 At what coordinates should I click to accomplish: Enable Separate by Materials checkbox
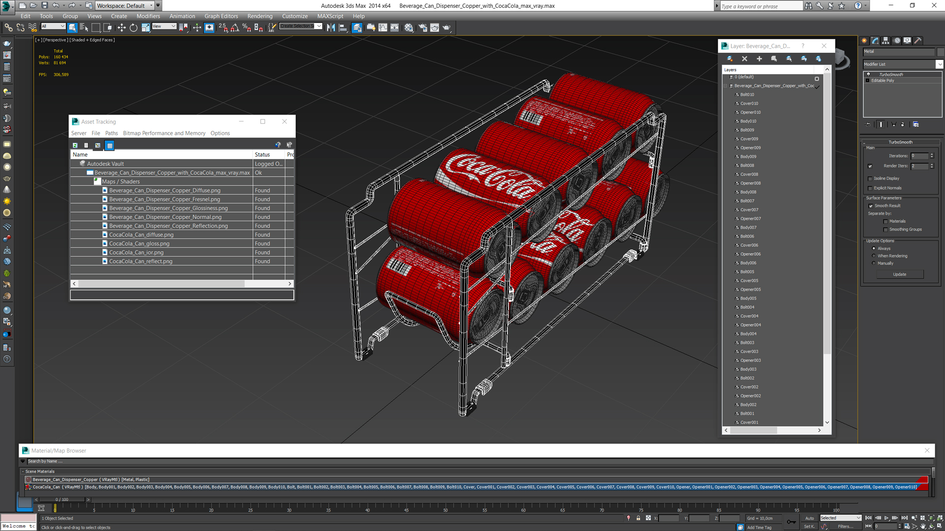pyautogui.click(x=885, y=221)
